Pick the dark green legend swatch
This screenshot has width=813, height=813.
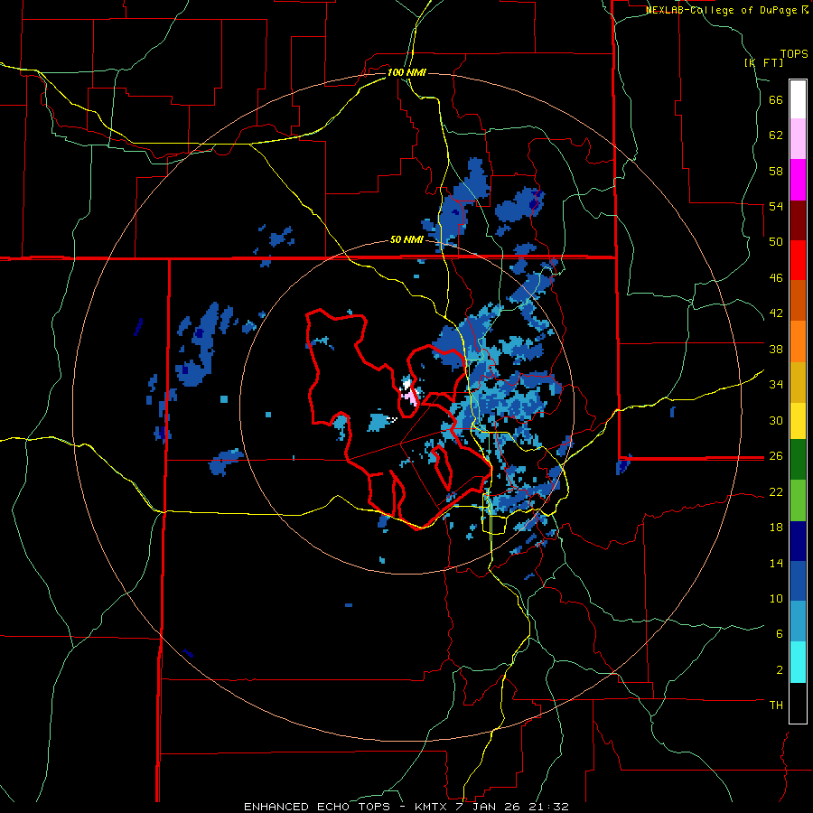(798, 460)
